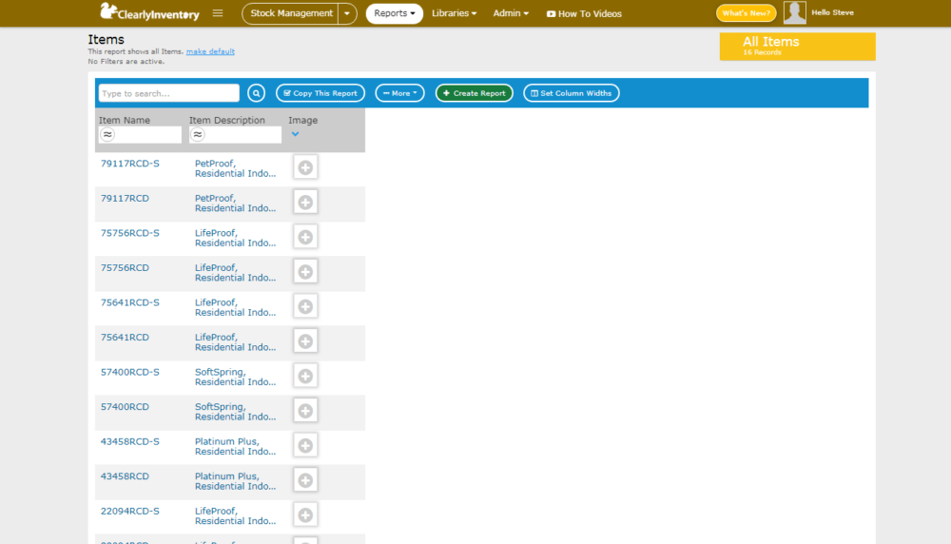951x544 pixels.
Task: Click Platinum Plus description of 43458RCD
Action: pyautogui.click(x=235, y=481)
